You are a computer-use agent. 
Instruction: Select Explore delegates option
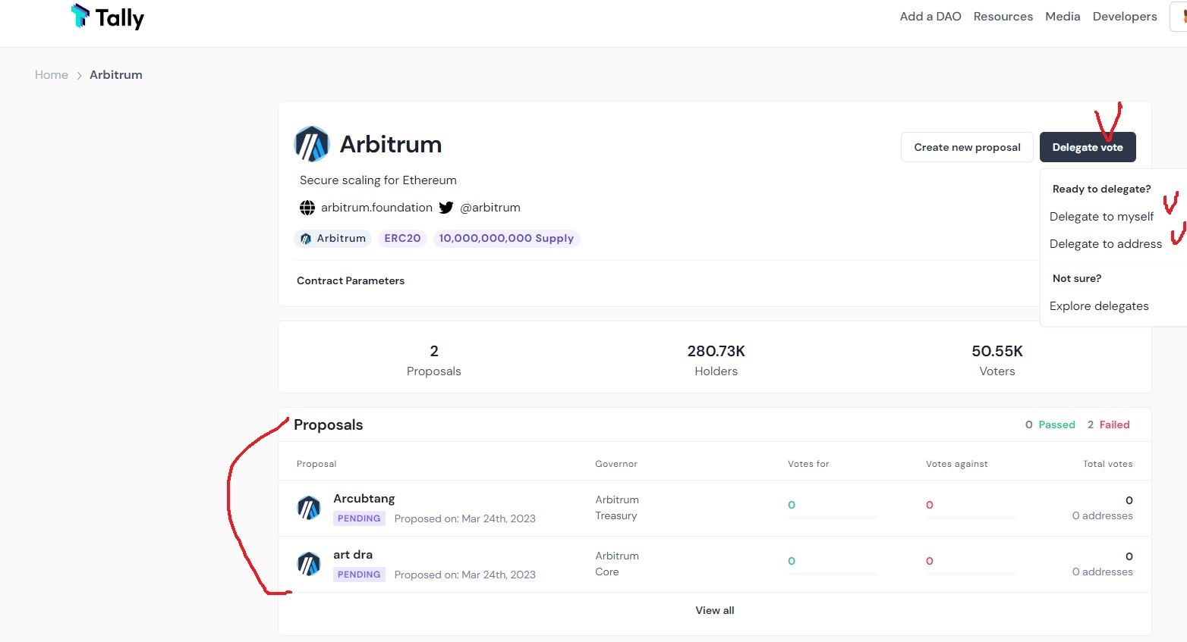[1099, 306]
